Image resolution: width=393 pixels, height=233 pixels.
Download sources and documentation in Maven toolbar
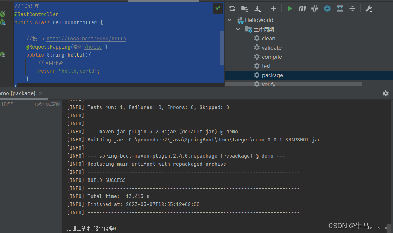coord(258,9)
